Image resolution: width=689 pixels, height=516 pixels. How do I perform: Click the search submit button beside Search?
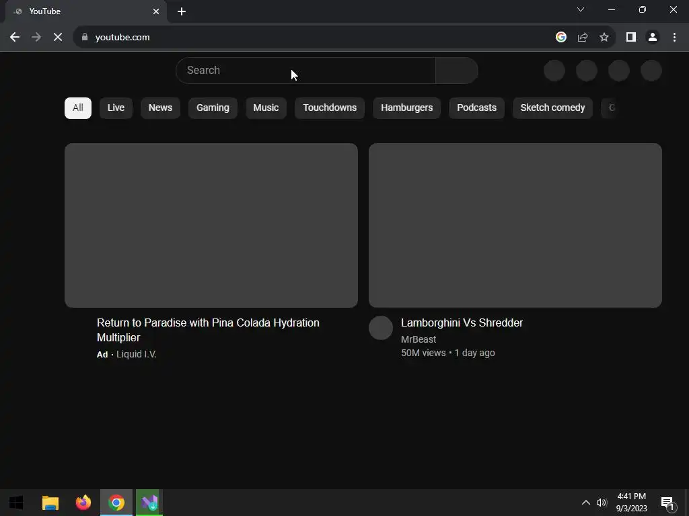[457, 70]
